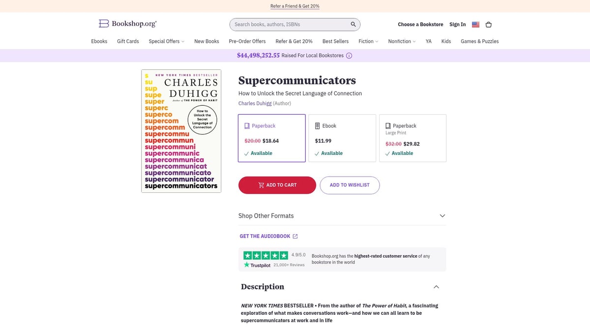Expand the Shop Other Formats section
This screenshot has width=590, height=332.
[x=442, y=215]
